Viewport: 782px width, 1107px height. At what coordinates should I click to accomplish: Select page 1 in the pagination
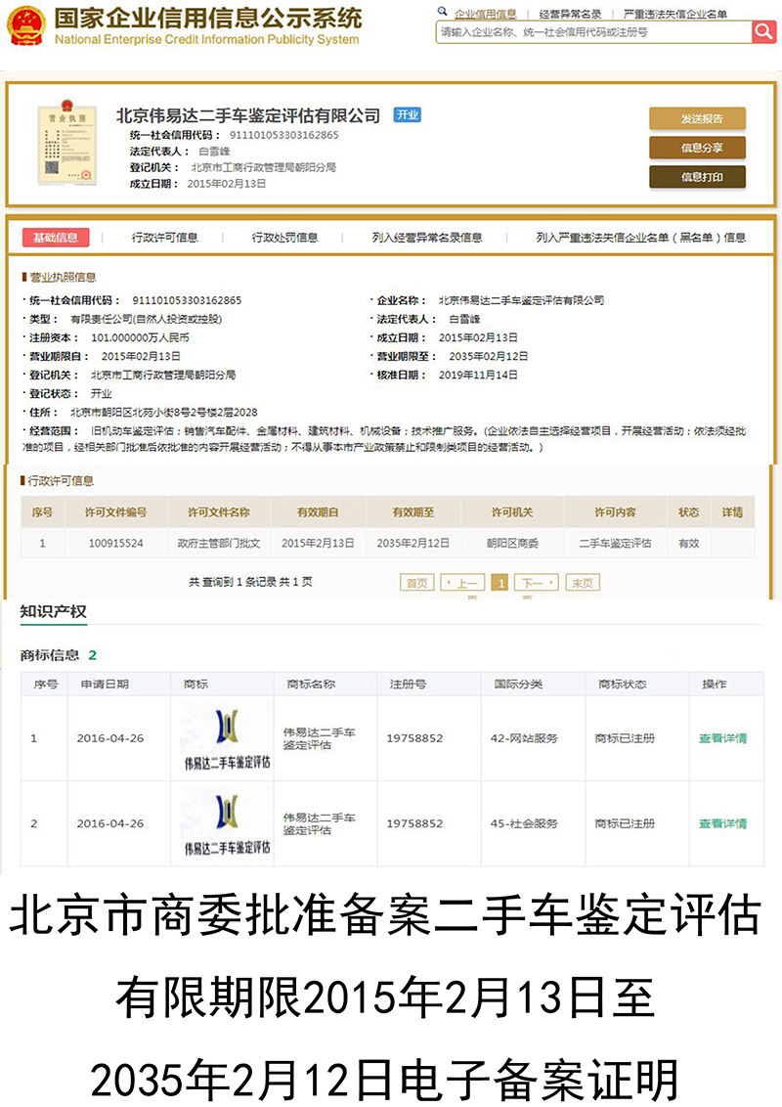[x=500, y=583]
